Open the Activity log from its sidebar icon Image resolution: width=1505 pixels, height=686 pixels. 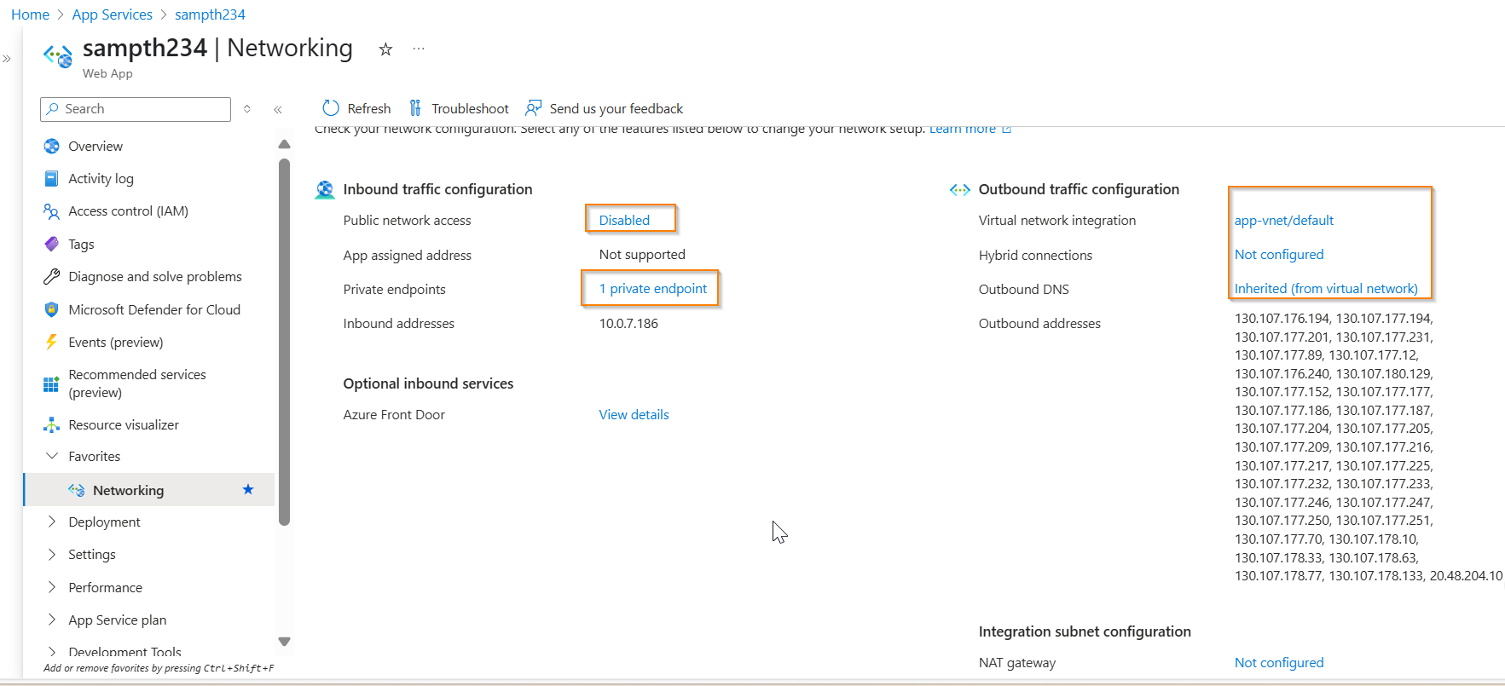[52, 178]
